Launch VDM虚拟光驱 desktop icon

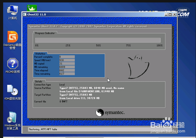(13, 92)
